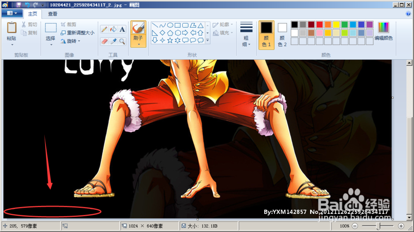The image size is (414, 232).
Task: Expand the Brushes (刷子) dropdown arrow
Action: [x=139, y=44]
